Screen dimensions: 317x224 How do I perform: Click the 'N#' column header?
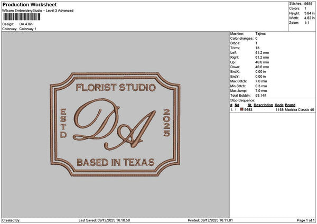pyautogui.click(x=237, y=105)
